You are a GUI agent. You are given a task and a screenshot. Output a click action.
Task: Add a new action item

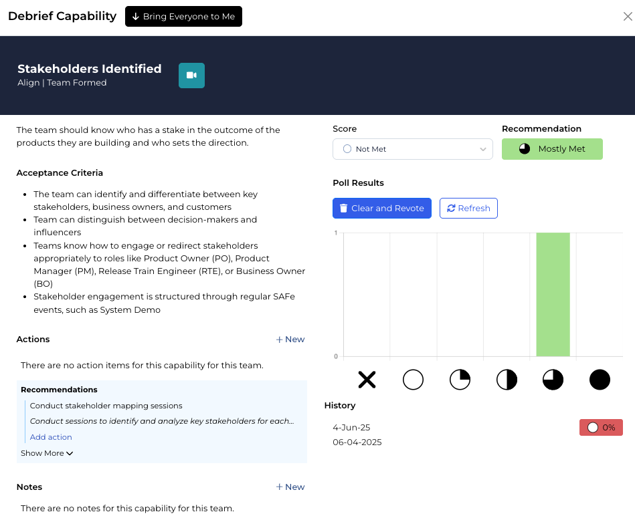290,340
